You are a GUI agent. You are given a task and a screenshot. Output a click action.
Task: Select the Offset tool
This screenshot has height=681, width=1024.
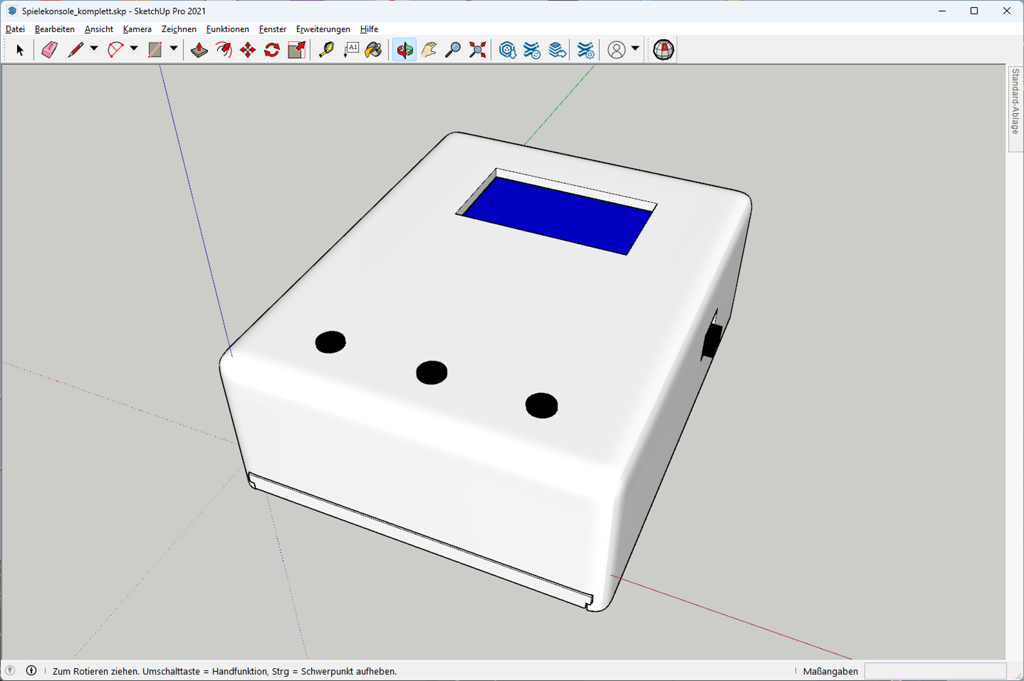(223, 50)
